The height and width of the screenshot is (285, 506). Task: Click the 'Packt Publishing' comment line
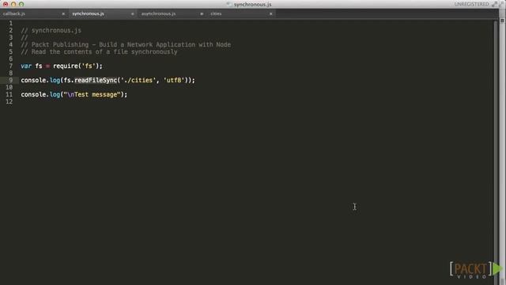point(126,44)
